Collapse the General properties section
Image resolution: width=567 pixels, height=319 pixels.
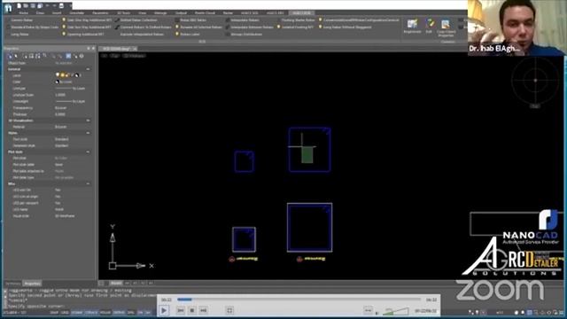pyautogui.click(x=88, y=69)
